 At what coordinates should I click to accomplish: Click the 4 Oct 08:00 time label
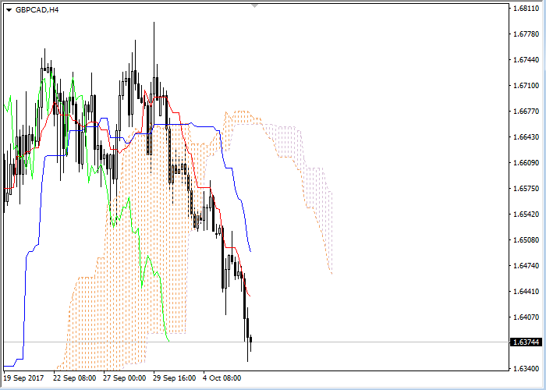222,378
